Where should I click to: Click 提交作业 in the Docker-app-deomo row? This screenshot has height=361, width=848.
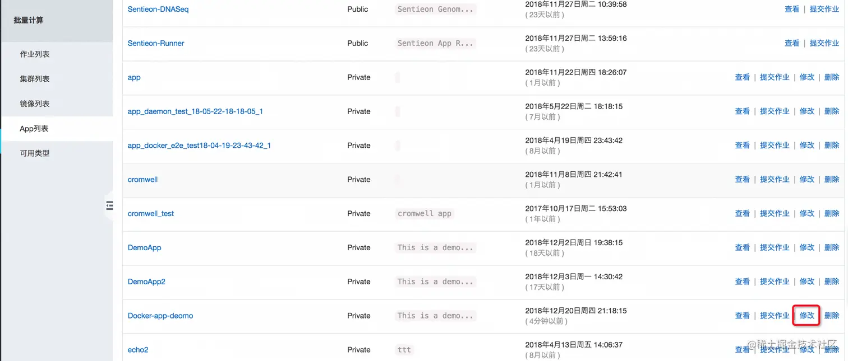pos(775,316)
